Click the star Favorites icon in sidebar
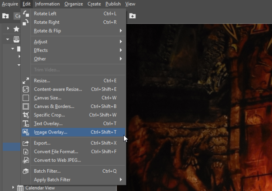 16,29
